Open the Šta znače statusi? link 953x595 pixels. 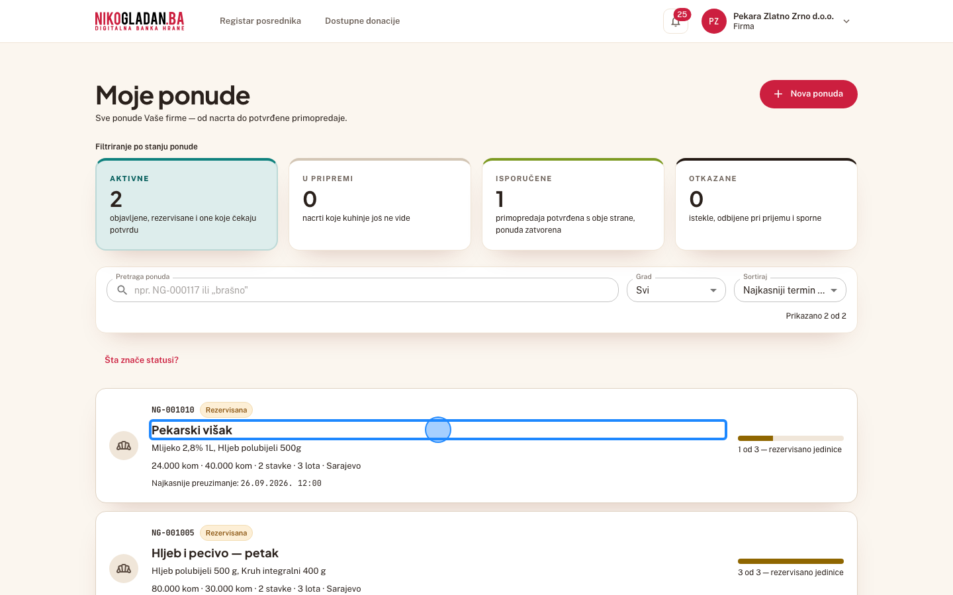[x=142, y=360]
